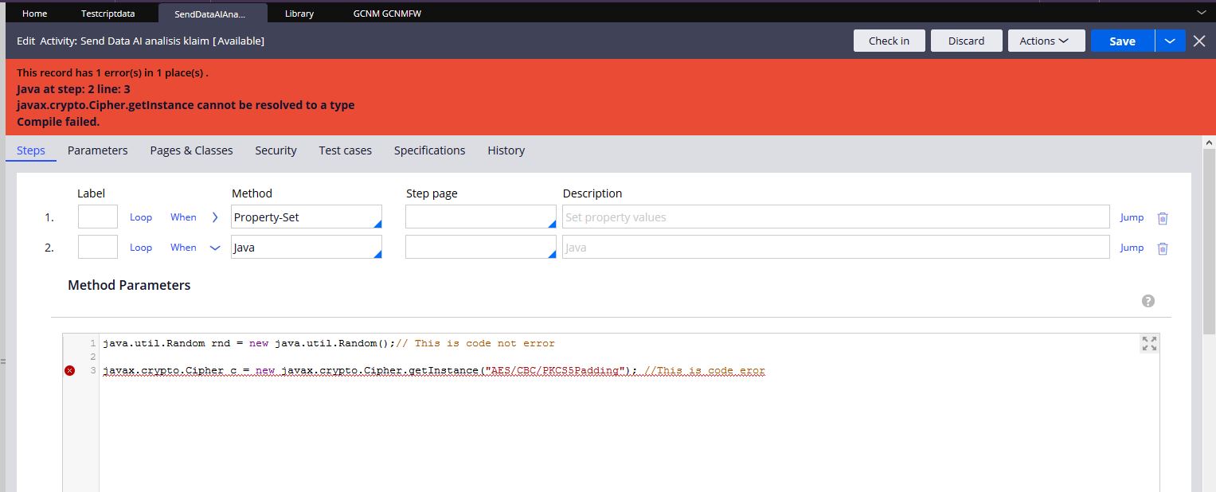Switch to the Parameters tab
The width and height of the screenshot is (1216, 492).
97,150
